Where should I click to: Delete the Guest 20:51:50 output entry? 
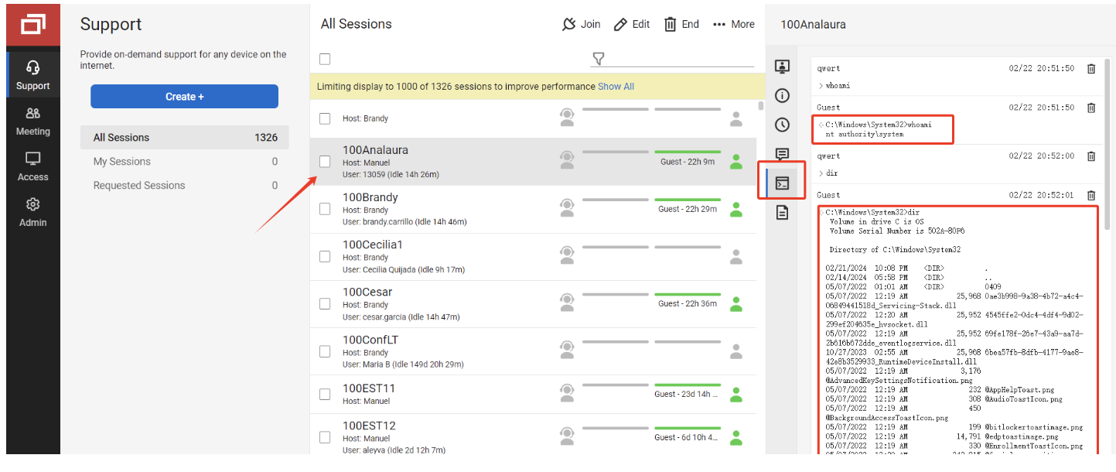(x=1091, y=108)
